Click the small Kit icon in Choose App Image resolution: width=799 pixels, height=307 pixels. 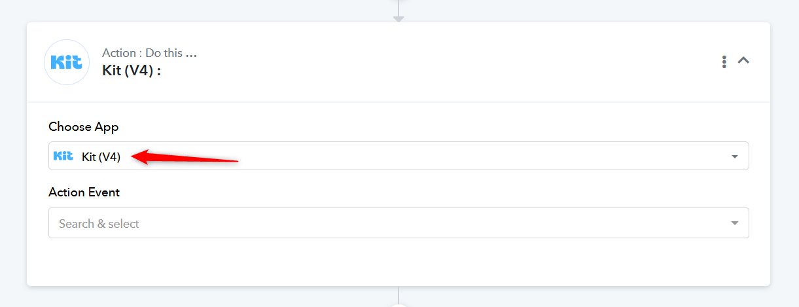[63, 156]
